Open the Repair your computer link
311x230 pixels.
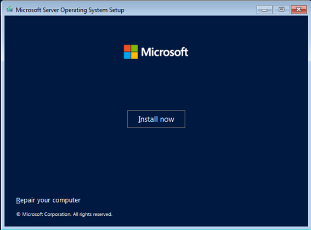(x=48, y=200)
